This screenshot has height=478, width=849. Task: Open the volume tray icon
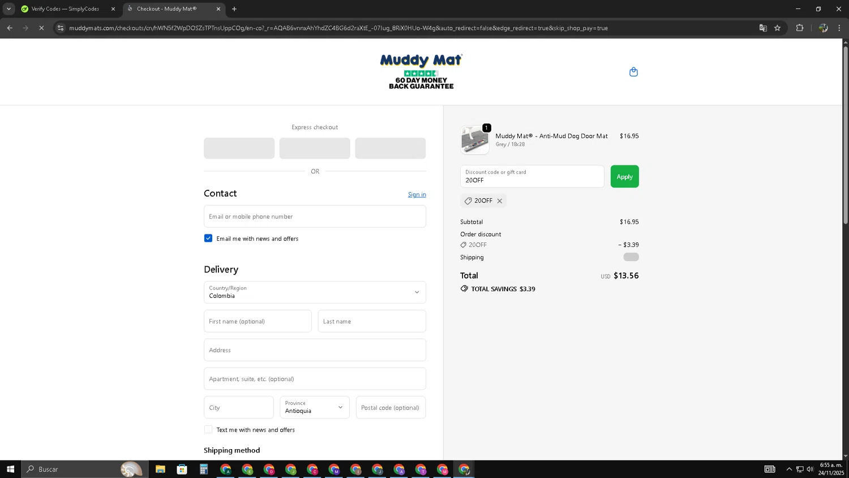point(810,469)
